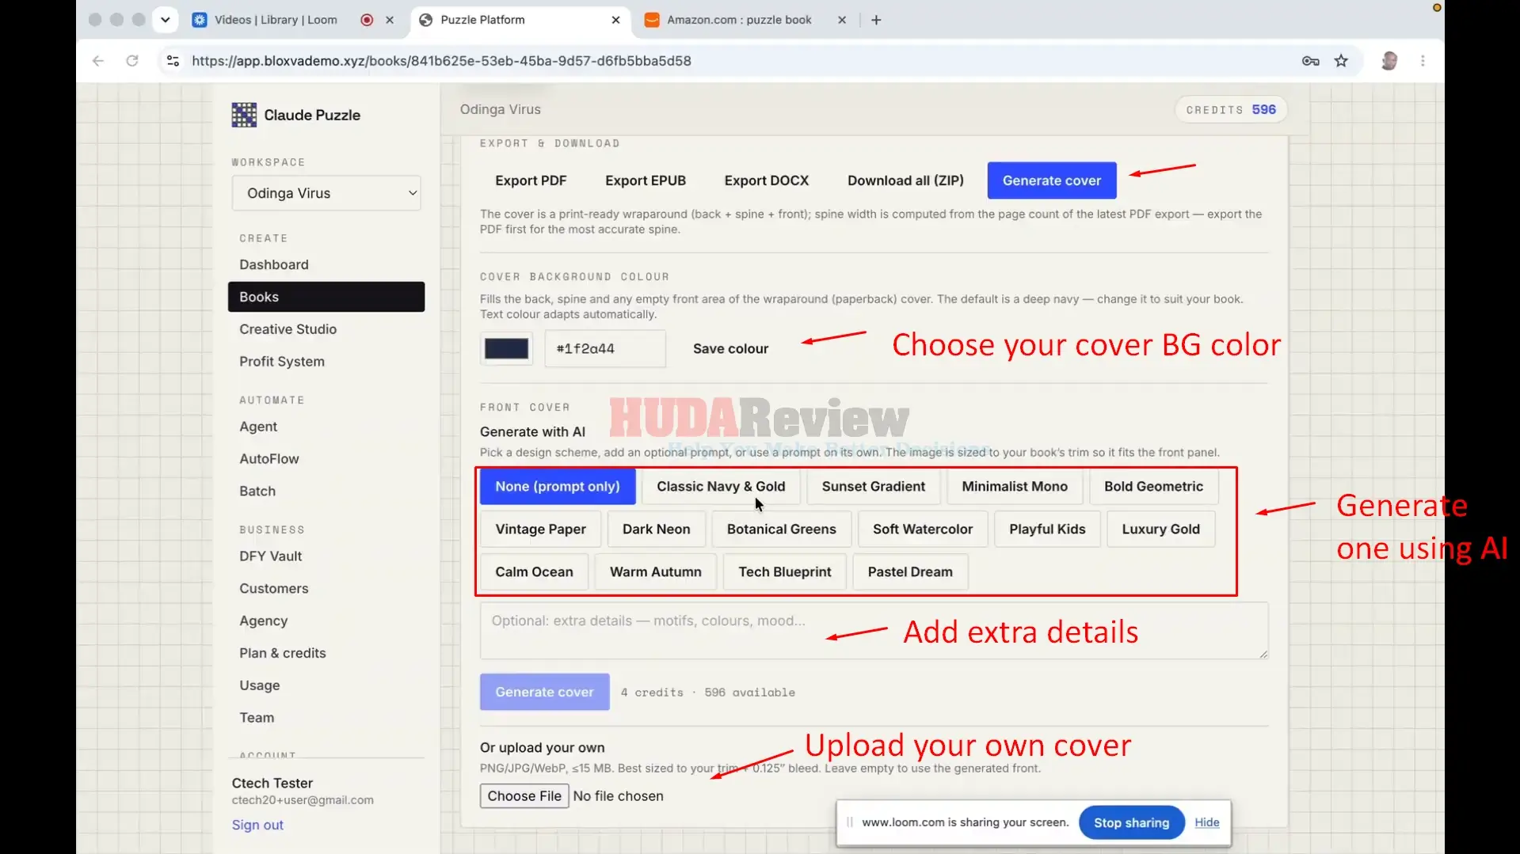
Task: Open Books in sidebar
Action: tap(326, 297)
